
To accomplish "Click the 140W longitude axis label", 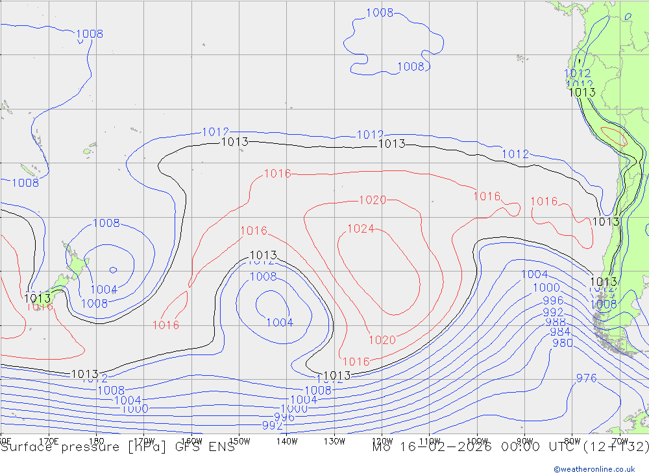I will pos(287,441).
